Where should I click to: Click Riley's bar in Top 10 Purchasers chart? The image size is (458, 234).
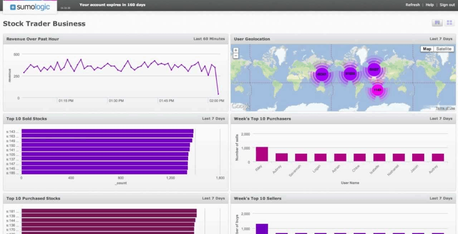click(x=262, y=154)
